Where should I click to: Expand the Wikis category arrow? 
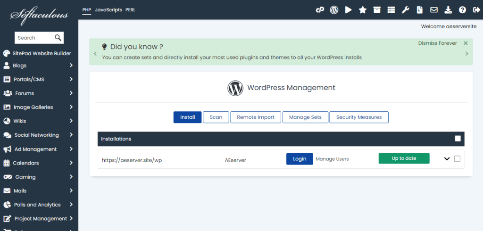(x=71, y=121)
